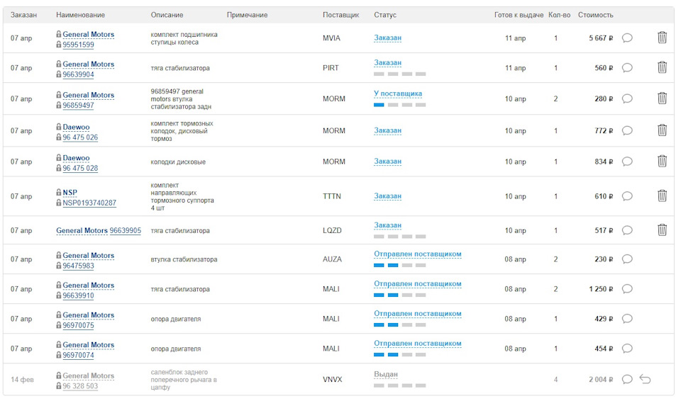
Task: Open Daewoo brand link for 96 475 026
Action: (x=76, y=127)
